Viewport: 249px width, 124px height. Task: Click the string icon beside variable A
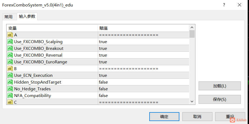[10, 35]
